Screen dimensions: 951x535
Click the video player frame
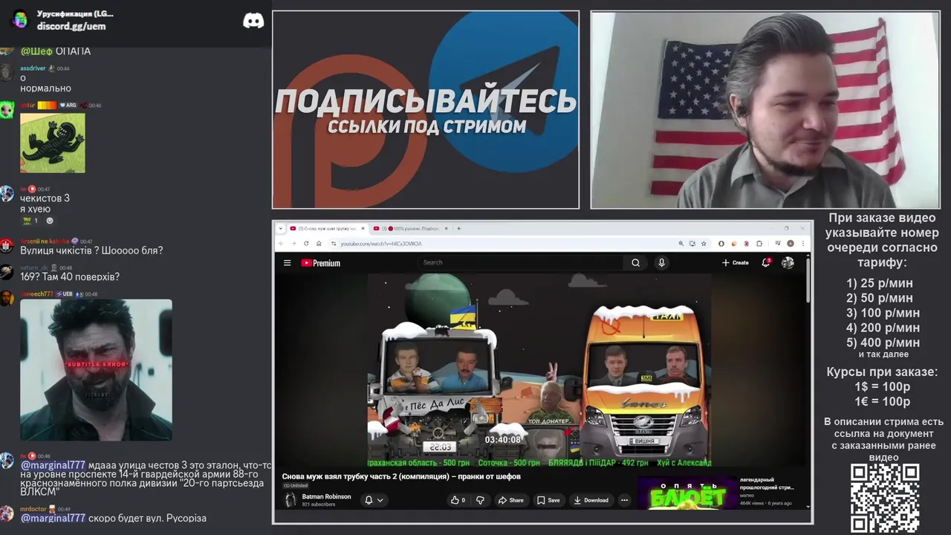(x=539, y=370)
